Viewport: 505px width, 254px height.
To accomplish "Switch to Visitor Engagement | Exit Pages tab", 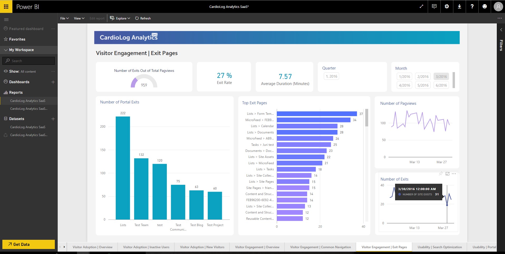I will [384, 247].
